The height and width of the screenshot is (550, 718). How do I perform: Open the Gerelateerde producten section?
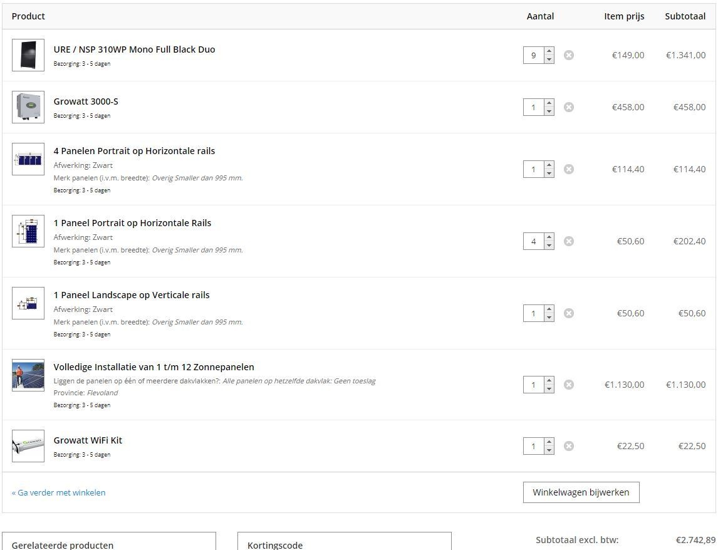click(108, 544)
